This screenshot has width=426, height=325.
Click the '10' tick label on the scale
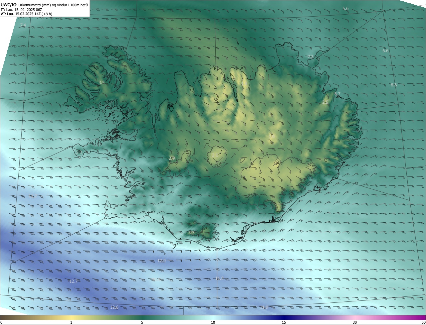pos(213,323)
